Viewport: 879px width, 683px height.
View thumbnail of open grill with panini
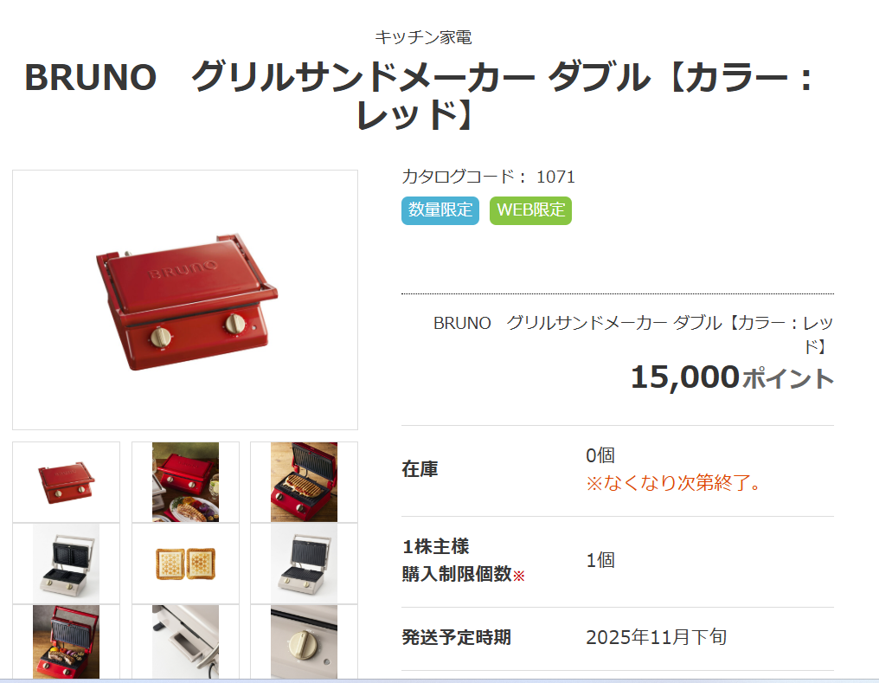click(304, 482)
